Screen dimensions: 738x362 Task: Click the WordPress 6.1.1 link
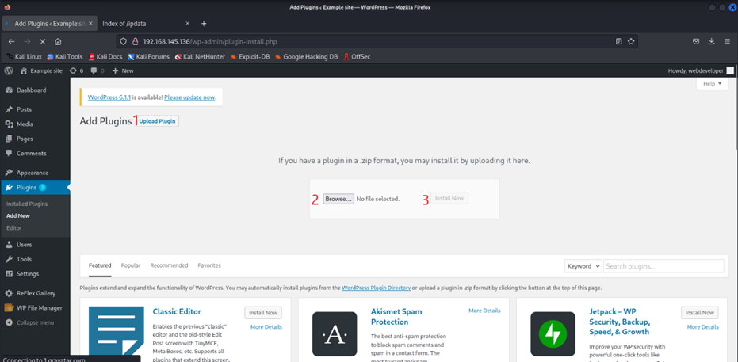pyautogui.click(x=109, y=97)
